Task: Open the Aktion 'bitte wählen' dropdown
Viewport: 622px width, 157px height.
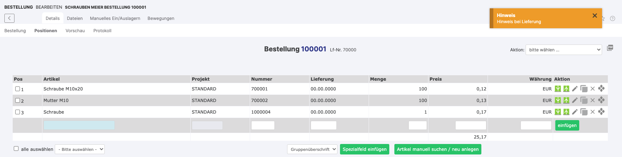Action: point(563,50)
